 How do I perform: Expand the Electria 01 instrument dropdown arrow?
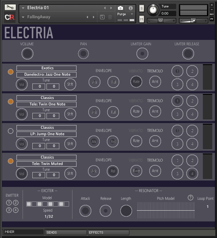pos(23,8)
